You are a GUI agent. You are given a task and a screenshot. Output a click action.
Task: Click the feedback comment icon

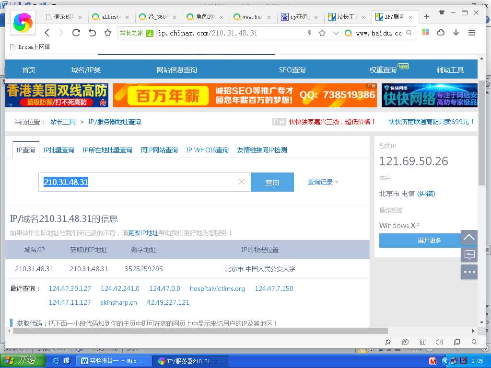coord(469,254)
